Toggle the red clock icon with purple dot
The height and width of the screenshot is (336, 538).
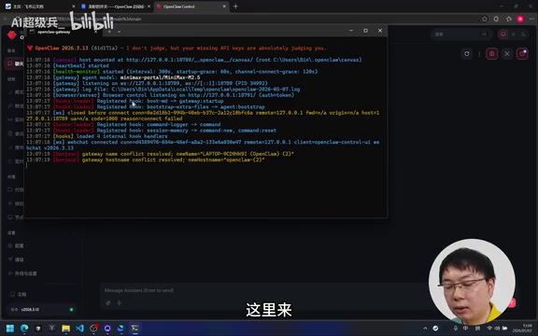point(522,54)
